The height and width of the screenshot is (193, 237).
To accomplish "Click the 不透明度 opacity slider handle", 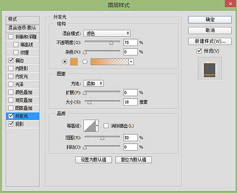I will 111,43.
